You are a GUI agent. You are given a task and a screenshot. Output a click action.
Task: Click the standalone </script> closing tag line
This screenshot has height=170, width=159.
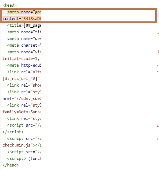(x=13, y=132)
